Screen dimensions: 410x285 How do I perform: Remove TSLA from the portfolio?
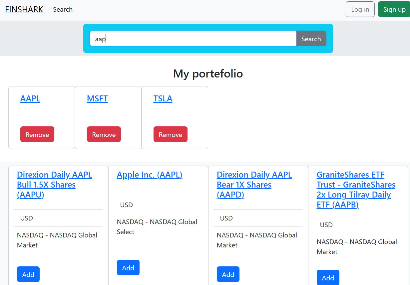(x=171, y=134)
